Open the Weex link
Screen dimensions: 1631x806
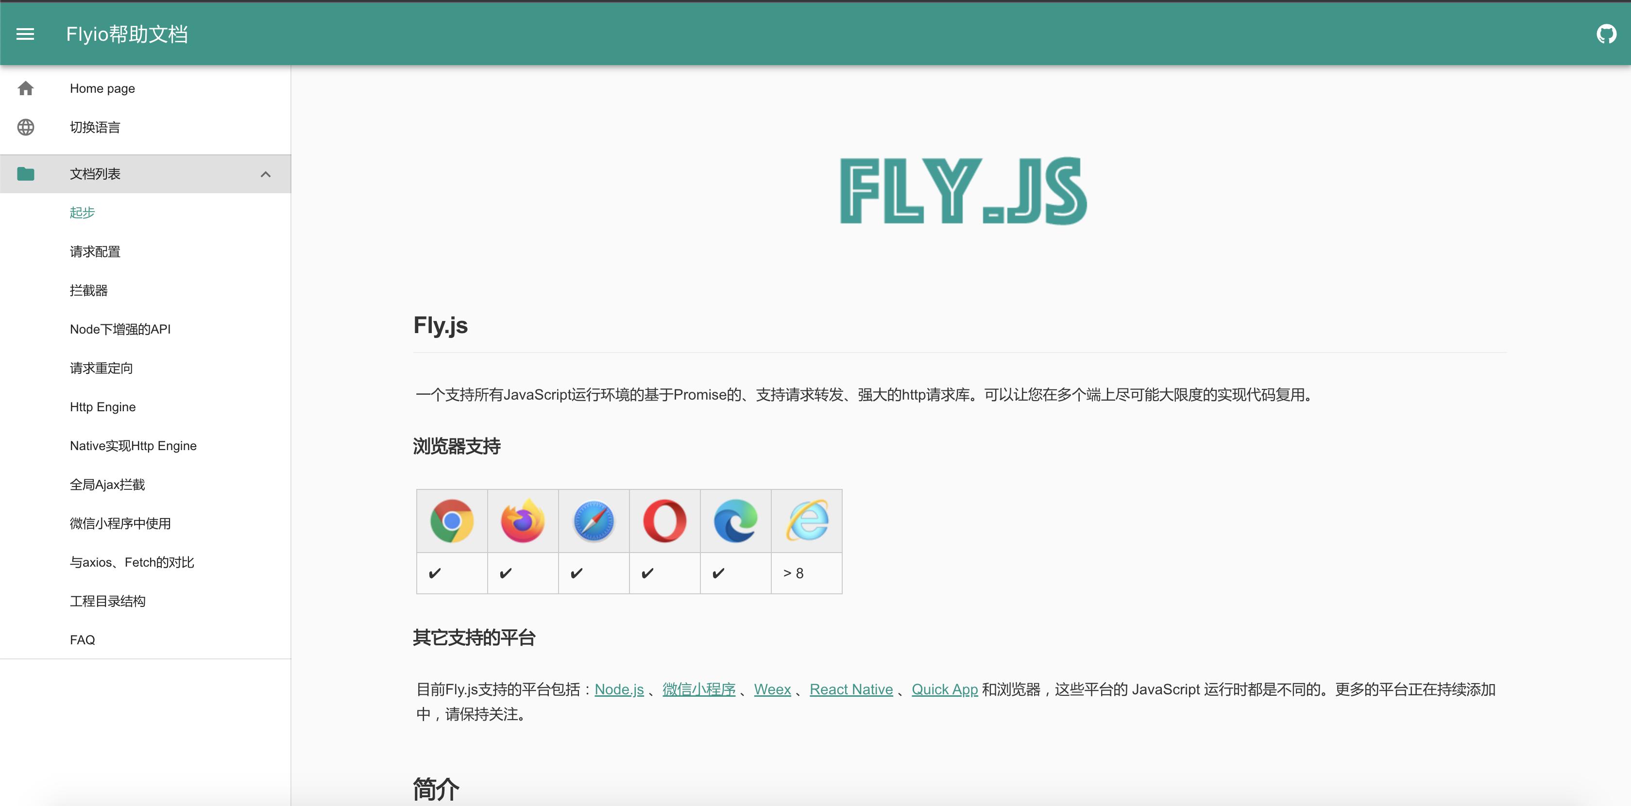(772, 689)
